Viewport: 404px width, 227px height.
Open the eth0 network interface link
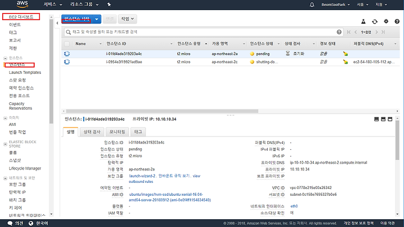[294, 206]
